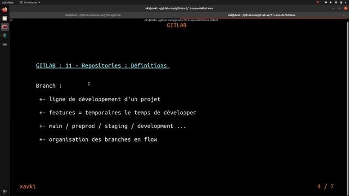349x196 pixels.
Task: Minimize the Terminator window
Action: point(333,9)
